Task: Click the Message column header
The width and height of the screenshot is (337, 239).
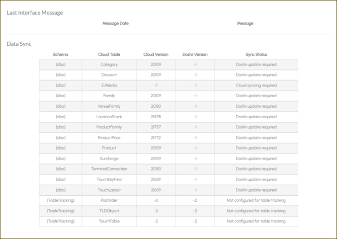Action: coord(245,23)
